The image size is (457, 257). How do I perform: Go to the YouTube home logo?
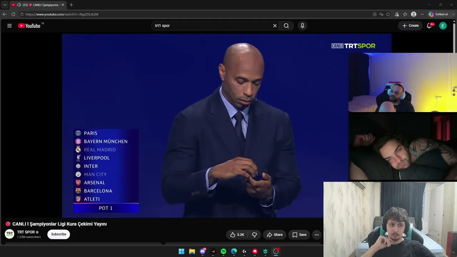pyautogui.click(x=29, y=26)
